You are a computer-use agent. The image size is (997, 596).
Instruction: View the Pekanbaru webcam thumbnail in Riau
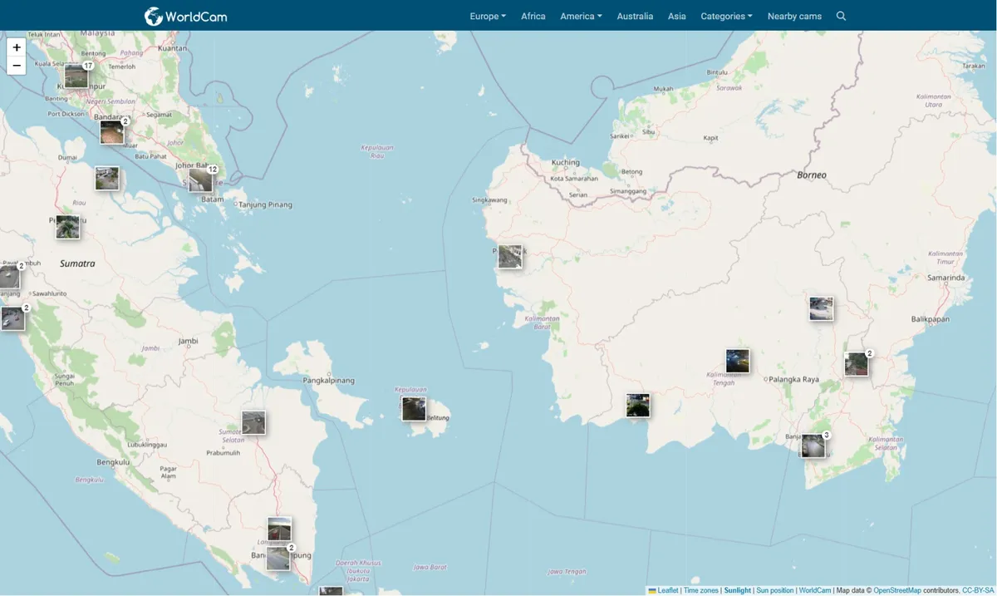68,227
